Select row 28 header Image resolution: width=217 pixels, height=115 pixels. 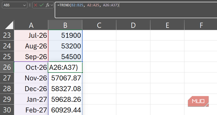7,88
